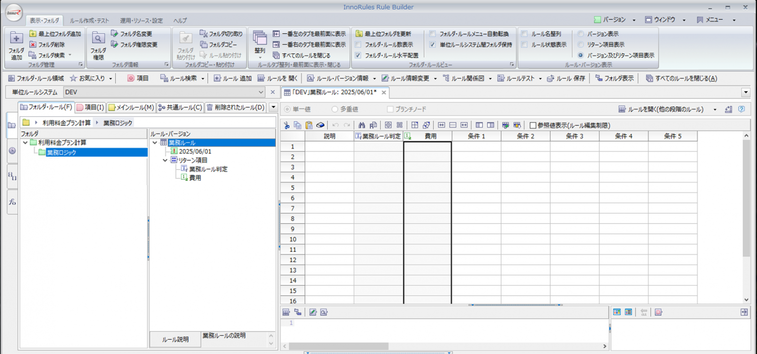Open the 単位ルールシステム DEV dropdown
This screenshot has height=354, width=757.
[261, 92]
